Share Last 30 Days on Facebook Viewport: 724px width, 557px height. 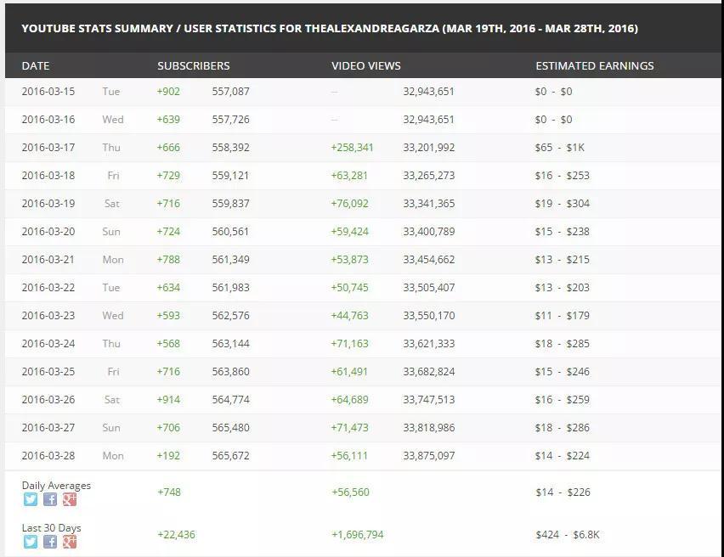[x=50, y=542]
